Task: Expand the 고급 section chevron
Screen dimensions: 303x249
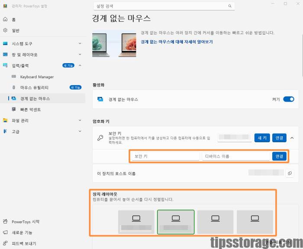Action: pos(80,131)
